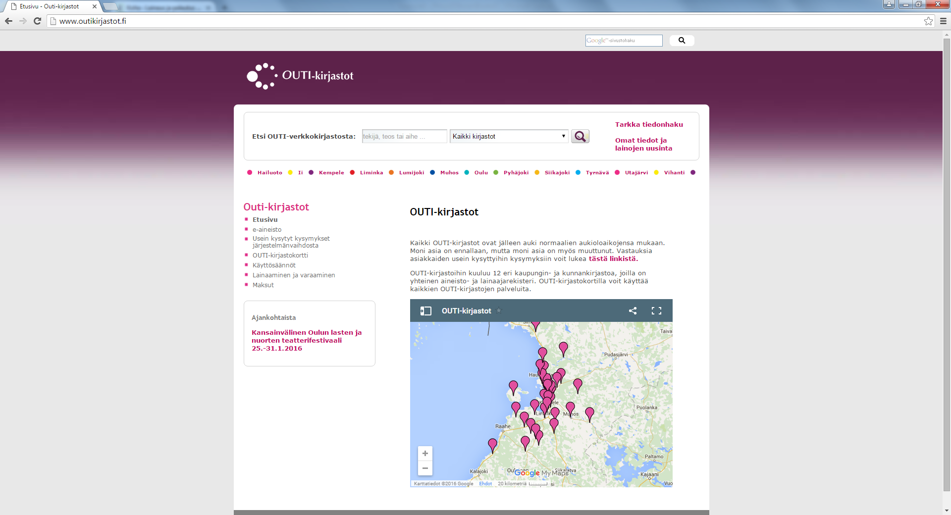Switch to the second blurred browser tab
This screenshot has width=951, height=515.
[166, 7]
